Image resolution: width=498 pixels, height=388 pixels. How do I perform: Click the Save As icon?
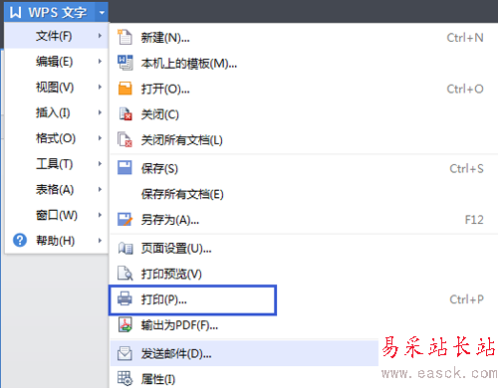click(x=125, y=220)
